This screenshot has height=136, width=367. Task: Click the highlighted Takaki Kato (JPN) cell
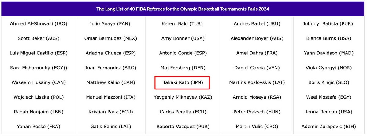pyautogui.click(x=182, y=82)
